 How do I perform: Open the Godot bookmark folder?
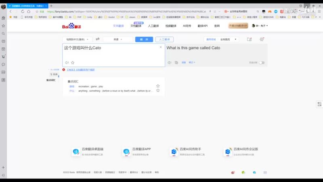[x=109, y=17]
